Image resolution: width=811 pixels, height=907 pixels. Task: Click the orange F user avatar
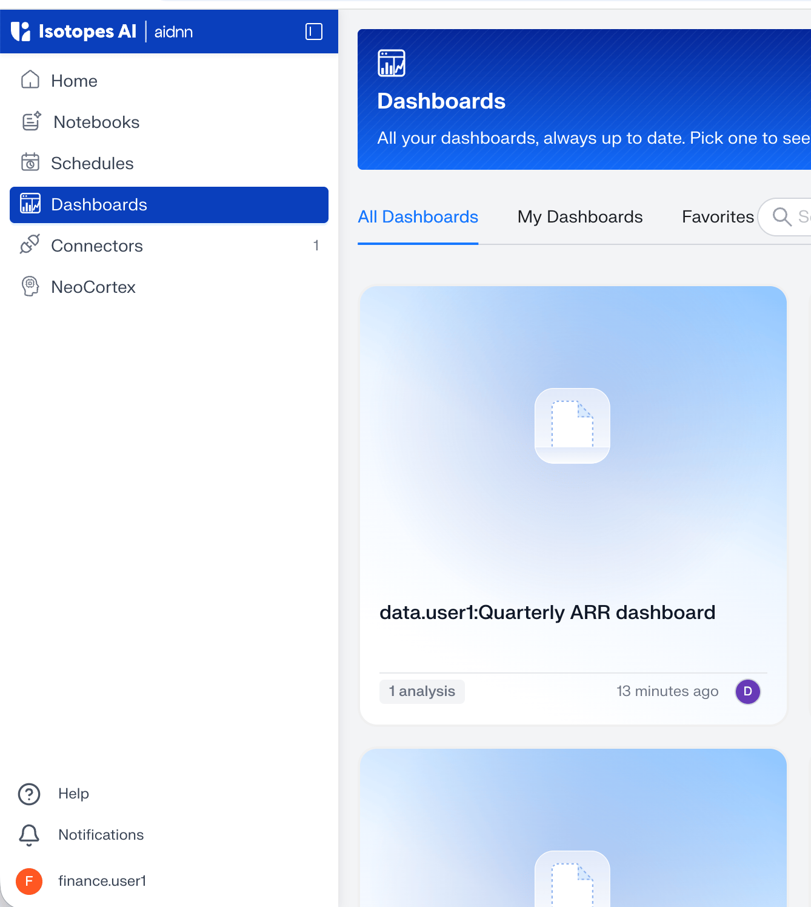(x=29, y=881)
